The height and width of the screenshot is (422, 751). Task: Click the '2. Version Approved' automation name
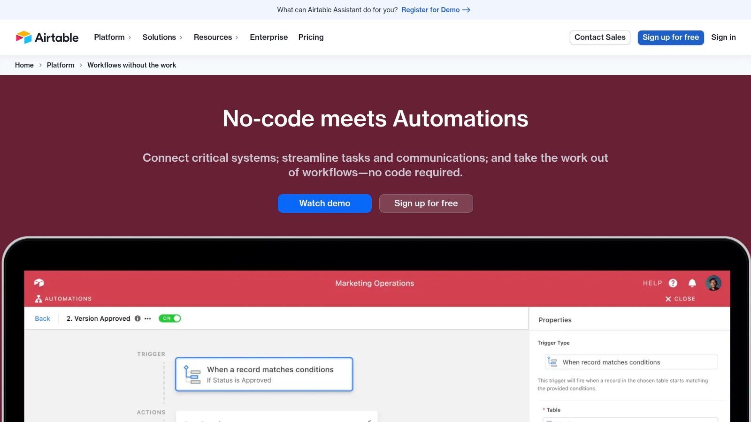(98, 318)
